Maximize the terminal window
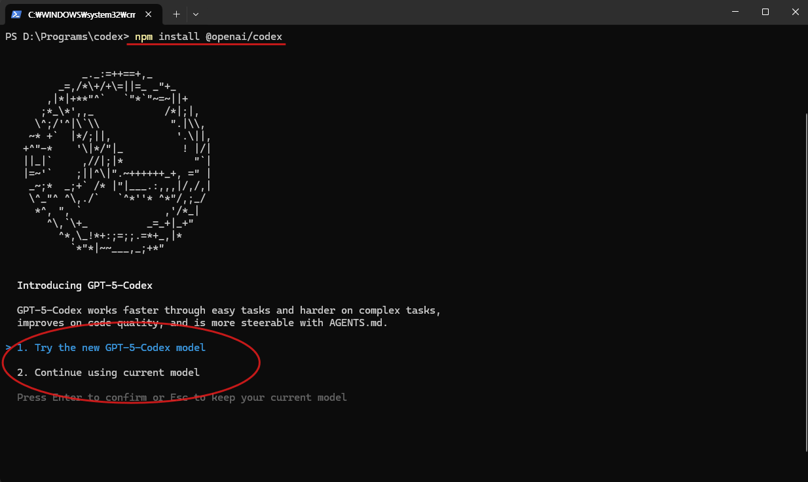This screenshot has height=482, width=808. pos(765,12)
